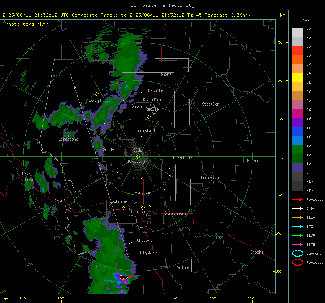This screenshot has height=303, width=325.
Task: Click the purple 0–10 dBZ swatch
Action: (298, 168)
